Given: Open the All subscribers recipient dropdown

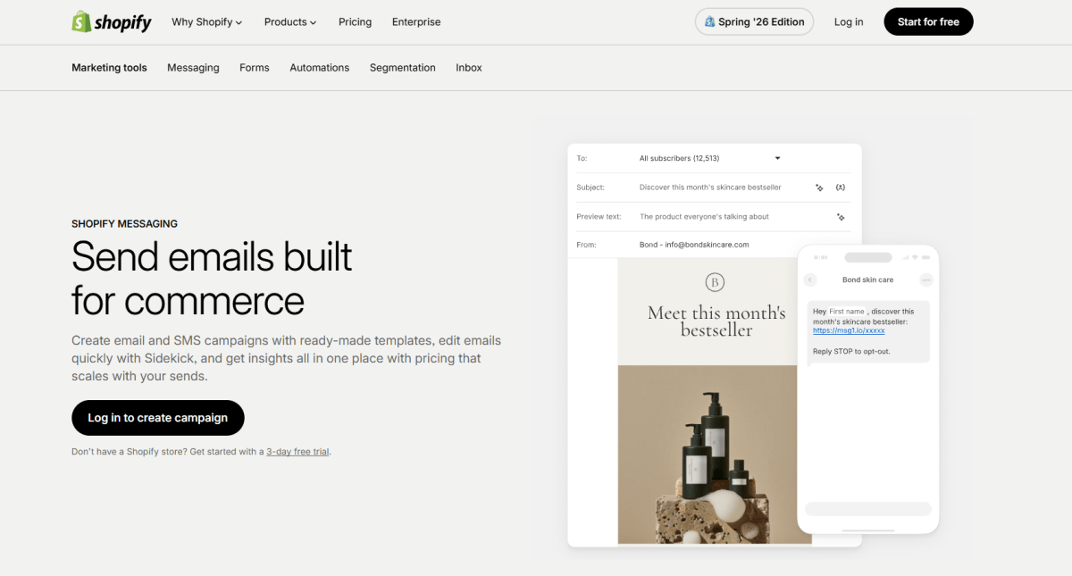Looking at the screenshot, I should click(x=710, y=158).
